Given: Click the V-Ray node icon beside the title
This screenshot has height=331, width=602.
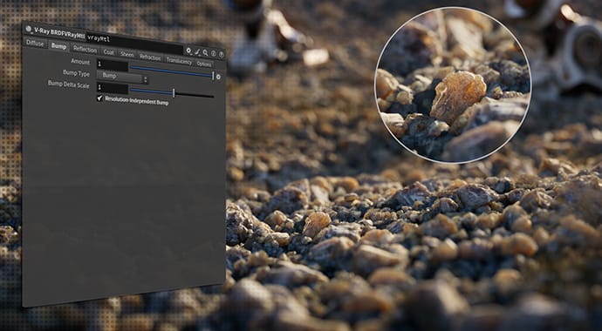Looking at the screenshot, I should (29, 29).
